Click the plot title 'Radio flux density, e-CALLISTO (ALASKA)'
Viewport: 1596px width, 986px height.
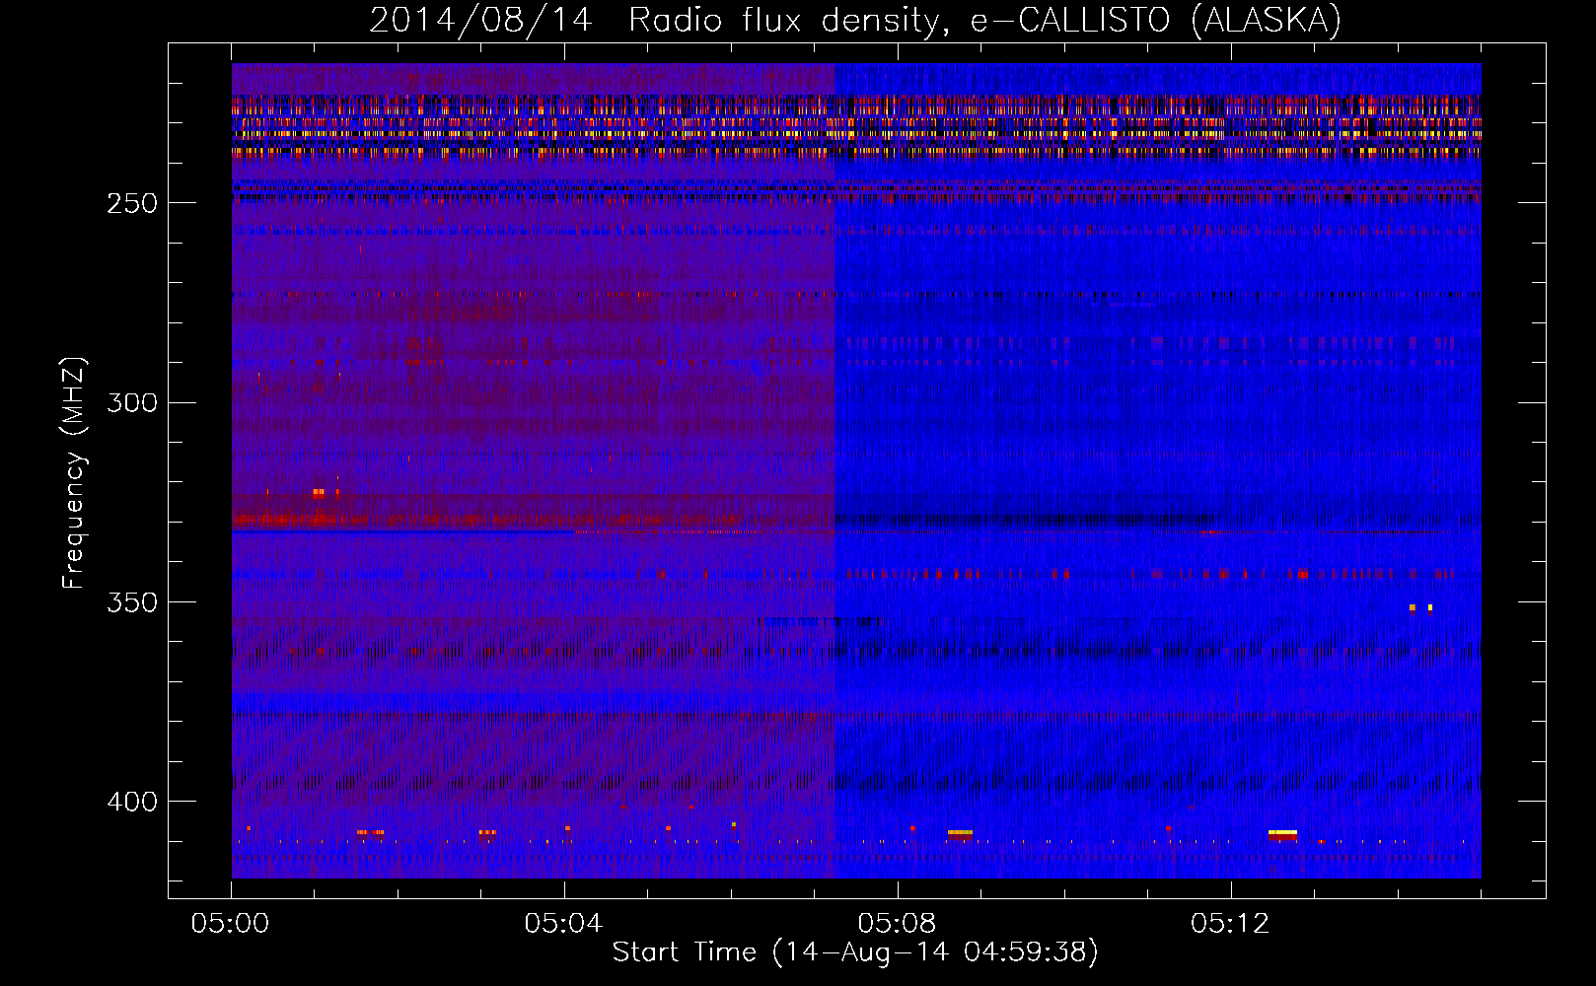(x=984, y=20)
